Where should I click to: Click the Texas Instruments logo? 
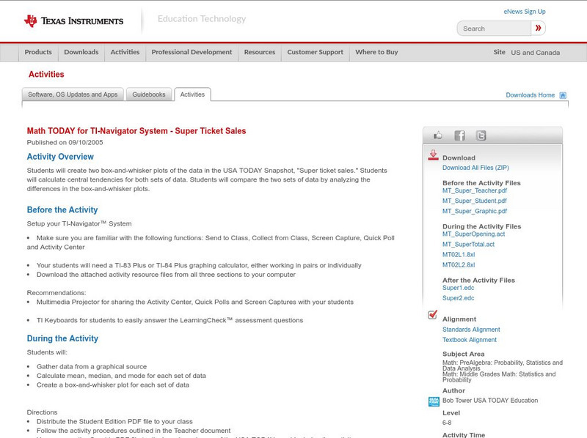[x=73, y=21]
